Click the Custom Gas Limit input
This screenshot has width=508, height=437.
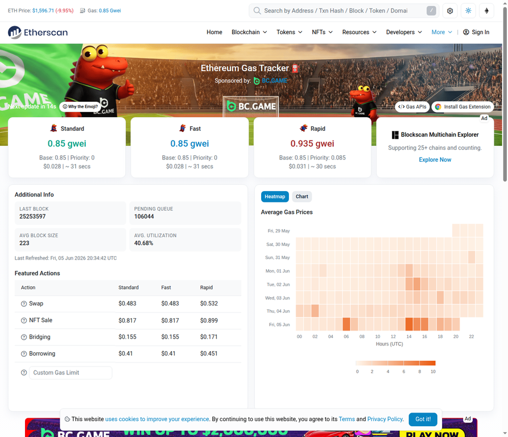click(71, 373)
